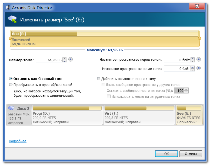Click the arrow icon next to unallocated space after volume
The image size is (210, 165).
[x=198, y=68]
